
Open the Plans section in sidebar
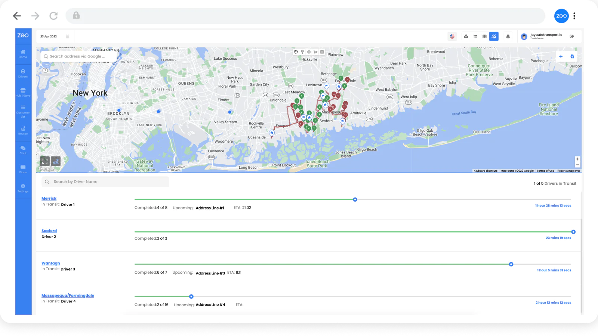[23, 169]
